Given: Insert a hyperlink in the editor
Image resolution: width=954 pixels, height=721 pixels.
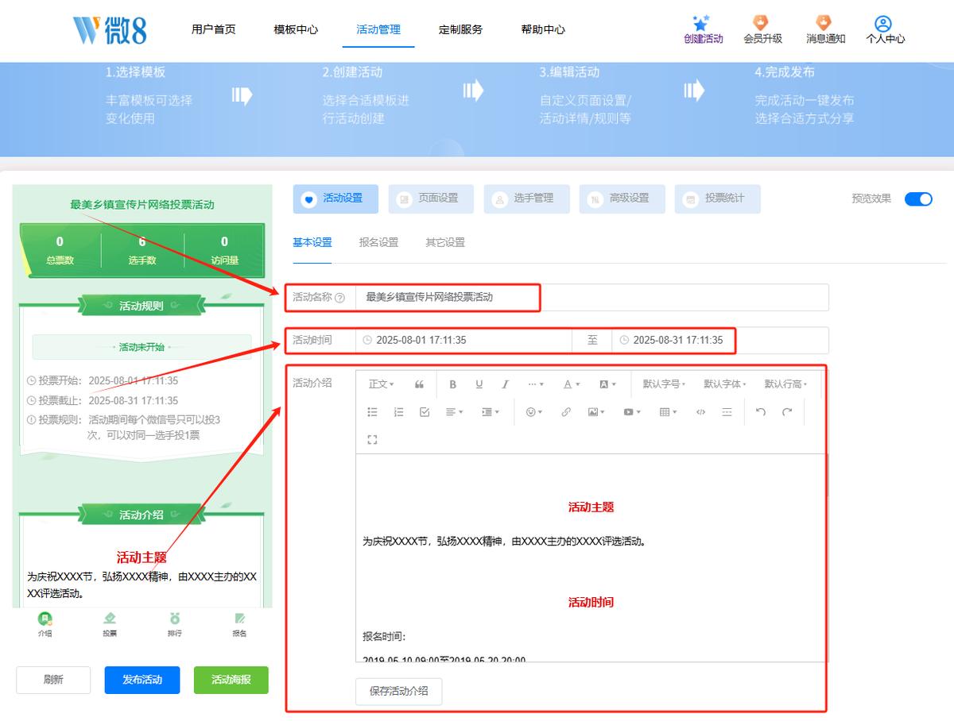Looking at the screenshot, I should [x=566, y=412].
